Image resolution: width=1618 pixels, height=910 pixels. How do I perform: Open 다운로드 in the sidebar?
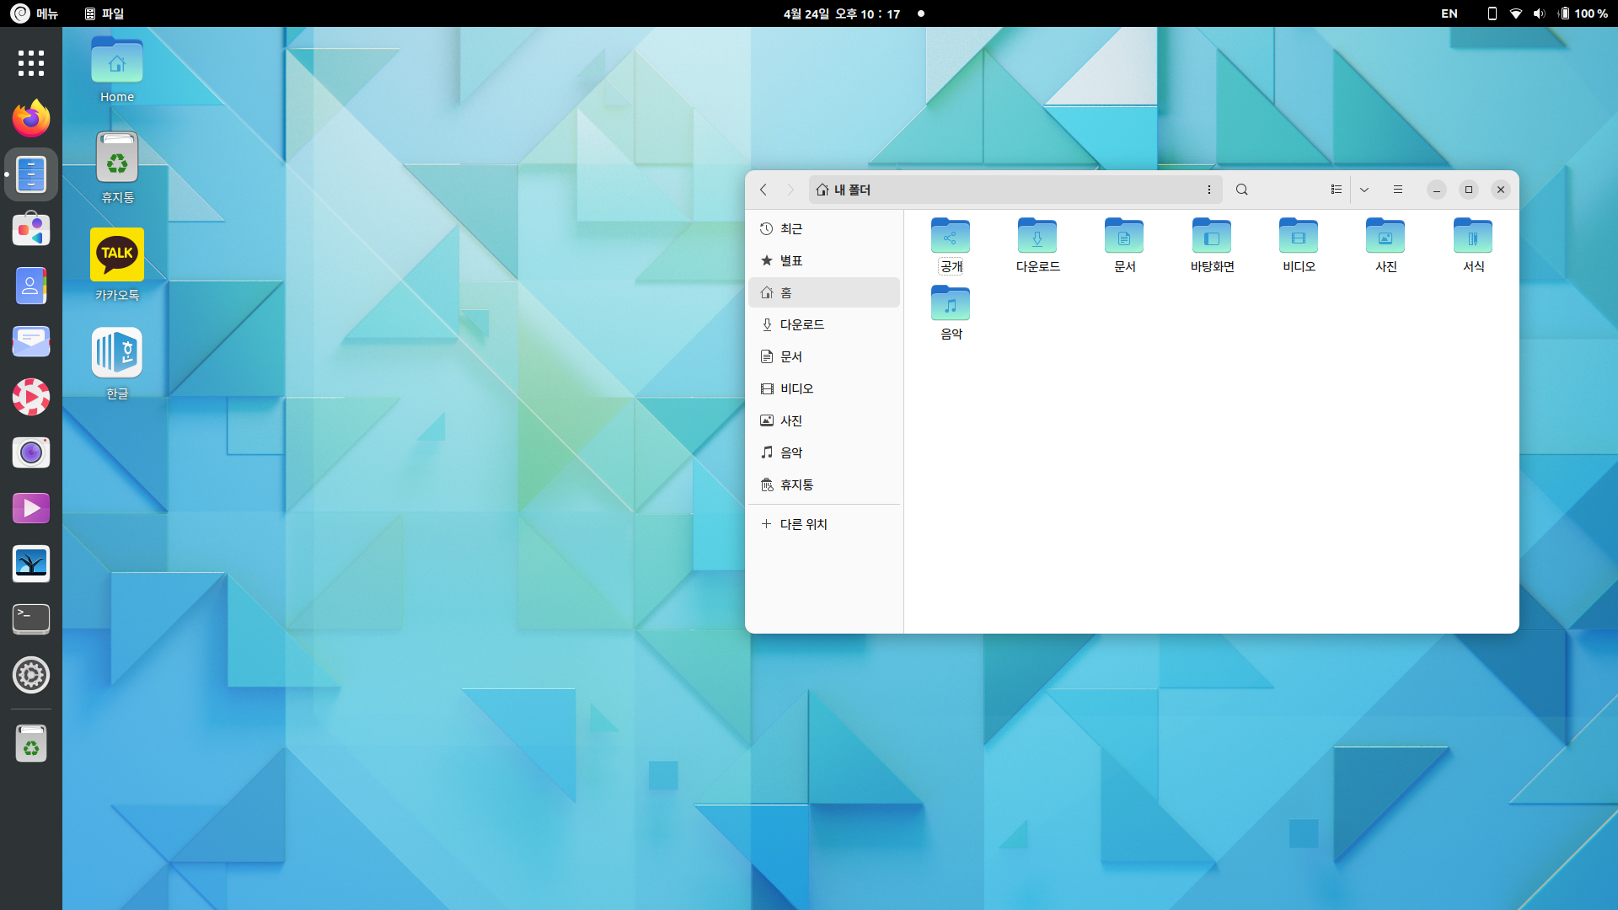click(801, 325)
